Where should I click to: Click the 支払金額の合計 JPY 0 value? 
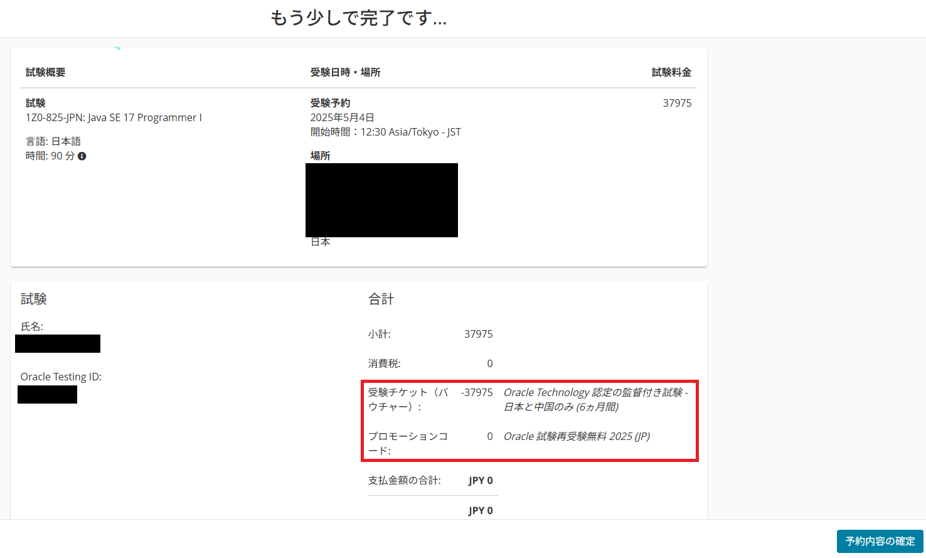pos(481,480)
